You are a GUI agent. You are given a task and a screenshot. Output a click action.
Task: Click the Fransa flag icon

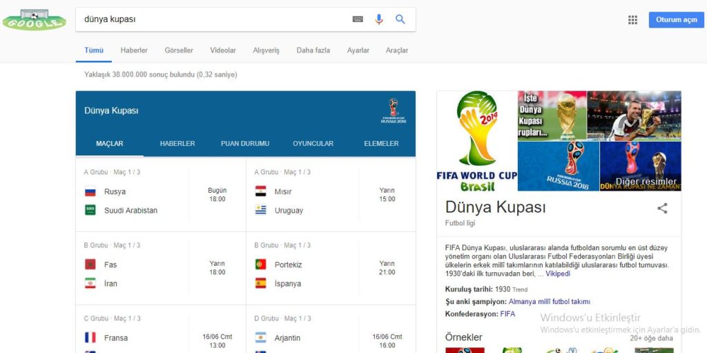click(90, 338)
